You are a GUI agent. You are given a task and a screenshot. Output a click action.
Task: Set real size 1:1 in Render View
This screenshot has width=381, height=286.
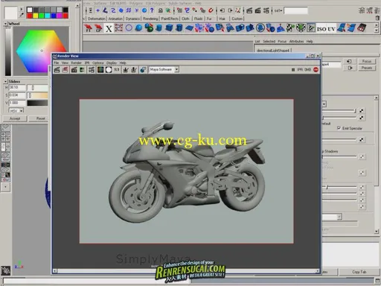point(117,70)
